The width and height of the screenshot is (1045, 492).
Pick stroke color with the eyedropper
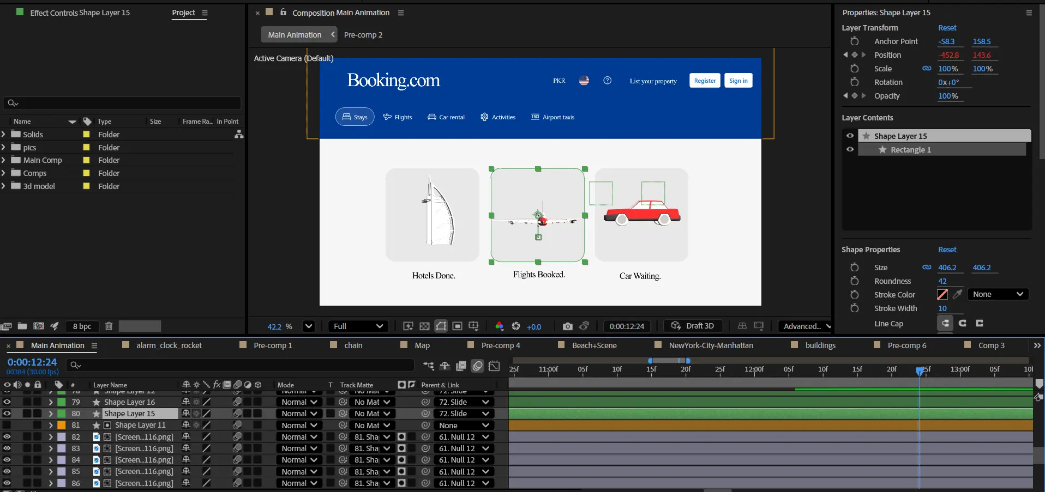pyautogui.click(x=957, y=295)
